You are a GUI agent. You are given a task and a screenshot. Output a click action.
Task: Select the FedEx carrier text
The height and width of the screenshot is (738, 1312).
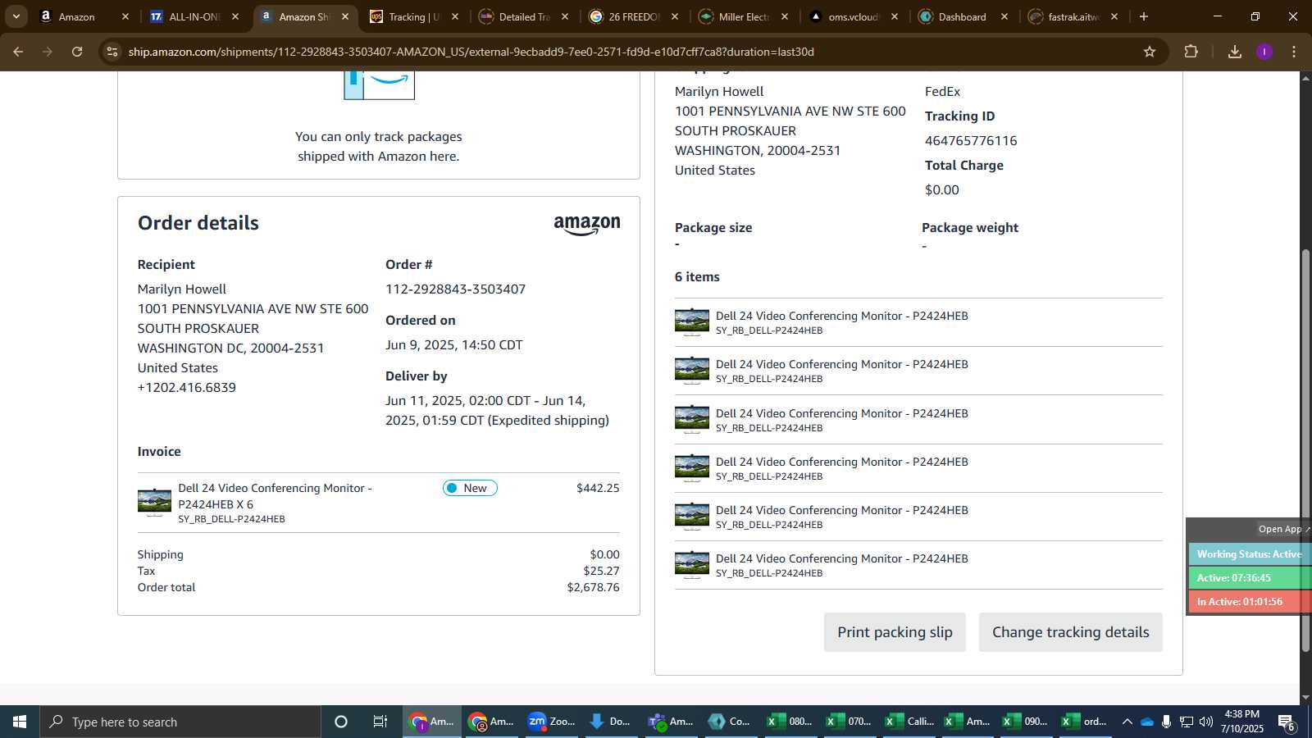942,91
